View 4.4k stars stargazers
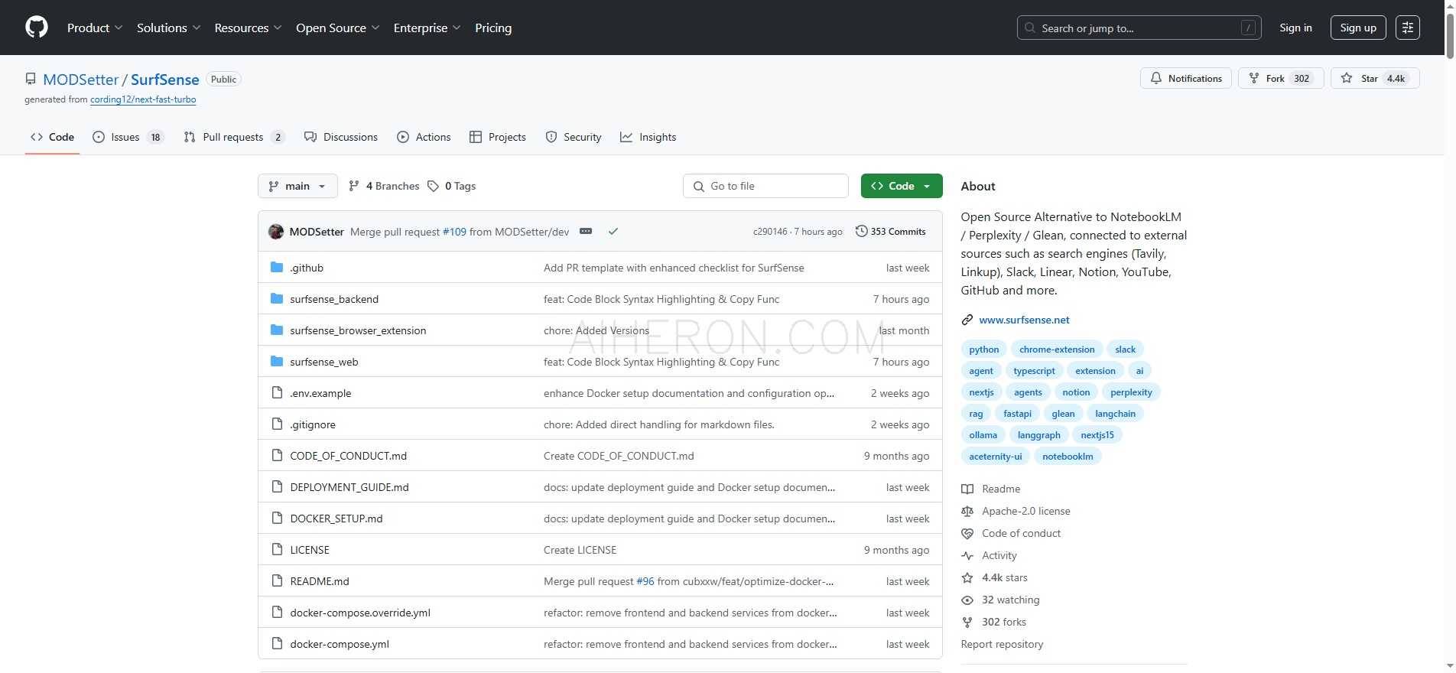Viewport: 1456px width, 673px height. point(995,577)
